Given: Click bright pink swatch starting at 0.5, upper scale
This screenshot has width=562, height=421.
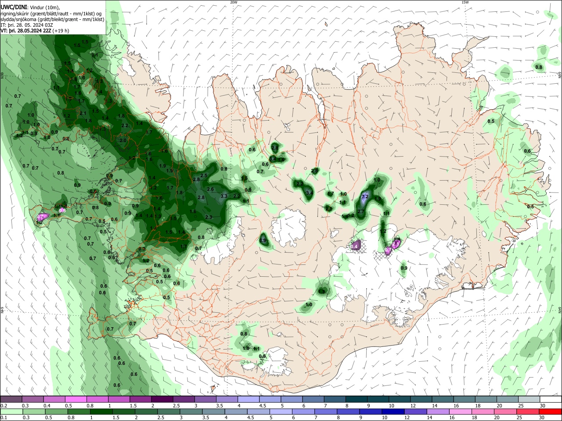Looking at the screenshot, I should pos(76,399).
